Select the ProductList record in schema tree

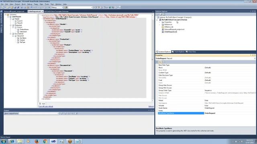18,25
